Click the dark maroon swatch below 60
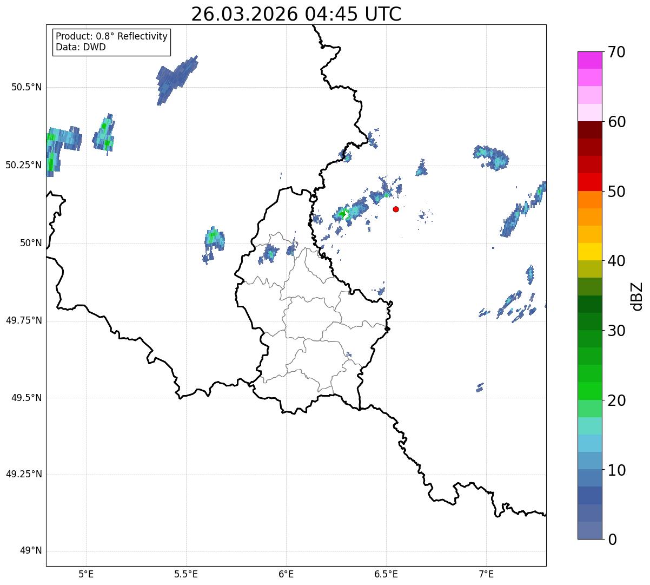This screenshot has height=585, width=650. (x=590, y=130)
